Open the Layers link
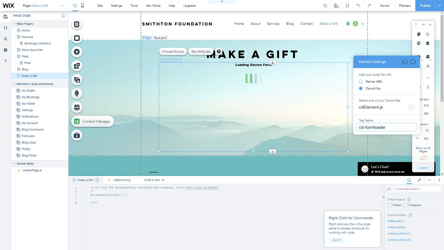This screenshot has height=250, width=444. (x=423, y=168)
